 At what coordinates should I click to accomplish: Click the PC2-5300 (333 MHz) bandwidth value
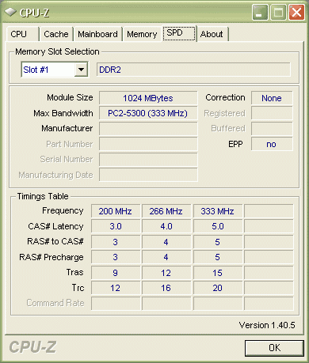(148, 113)
